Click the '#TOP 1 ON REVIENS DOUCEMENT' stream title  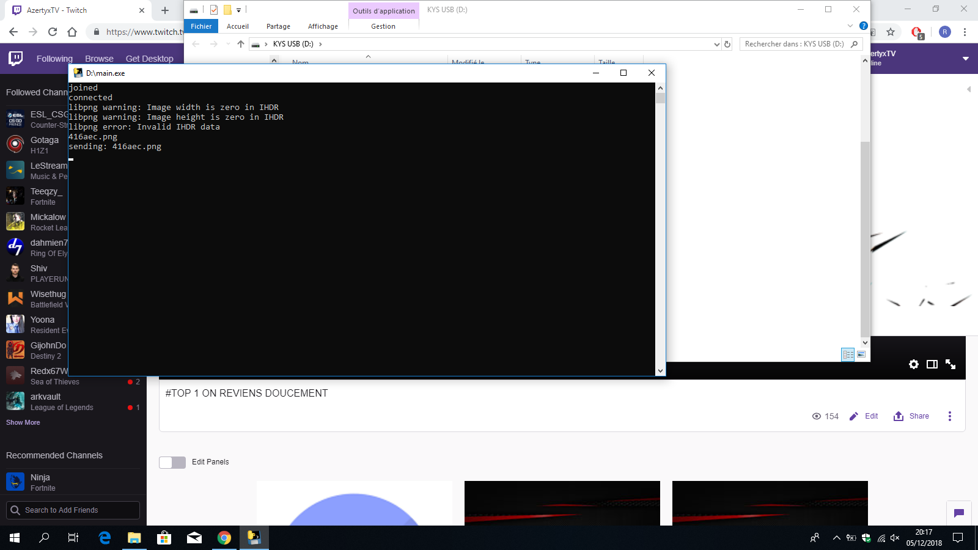pyautogui.click(x=246, y=393)
